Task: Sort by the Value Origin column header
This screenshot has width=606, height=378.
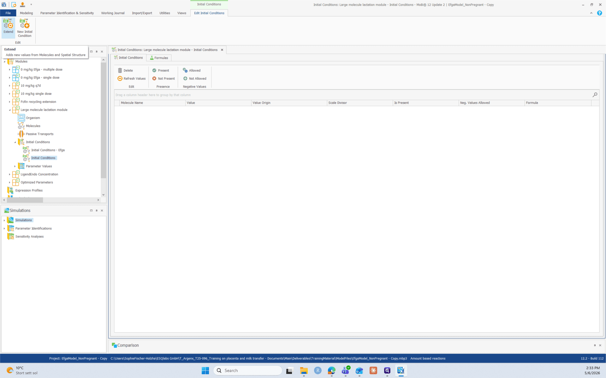Action: tap(289, 103)
